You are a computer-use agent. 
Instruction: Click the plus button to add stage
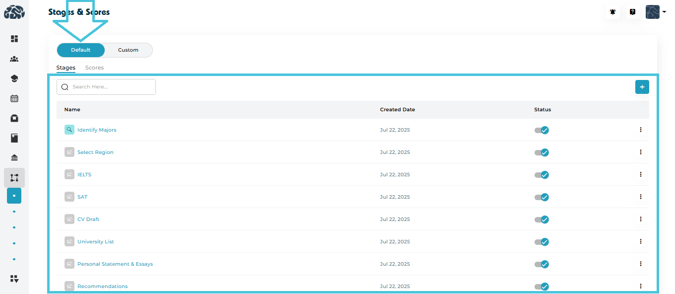[x=642, y=87]
